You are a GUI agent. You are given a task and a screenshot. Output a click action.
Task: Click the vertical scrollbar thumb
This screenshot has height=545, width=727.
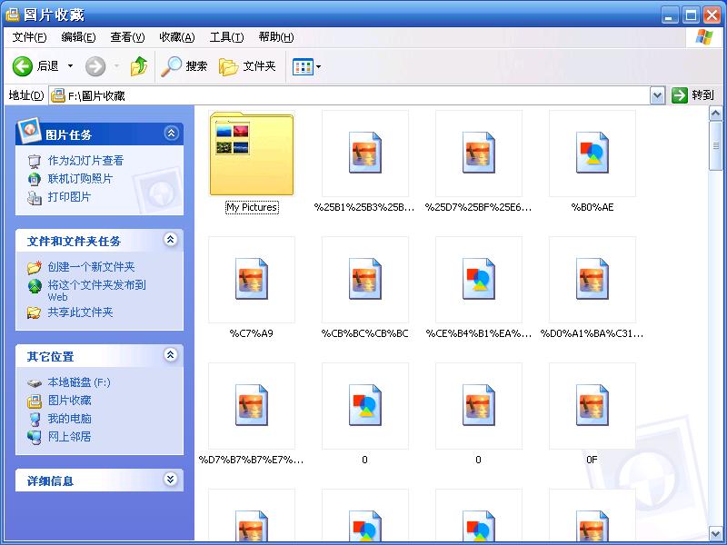[715, 145]
